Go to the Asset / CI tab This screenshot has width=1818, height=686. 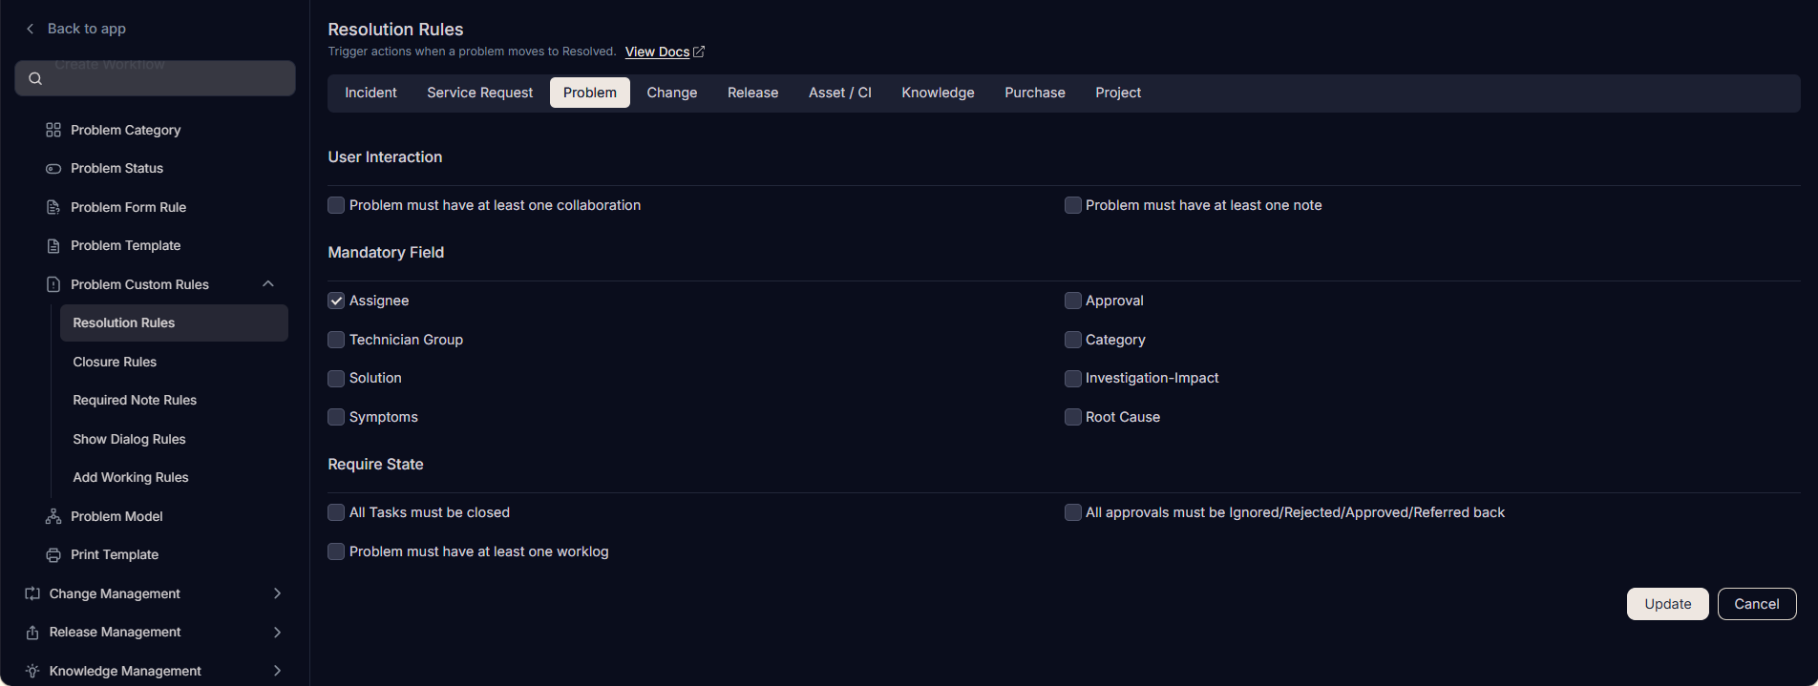840,93
